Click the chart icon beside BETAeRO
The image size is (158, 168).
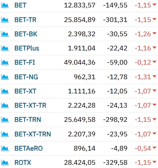pyautogui.click(x=5, y=148)
